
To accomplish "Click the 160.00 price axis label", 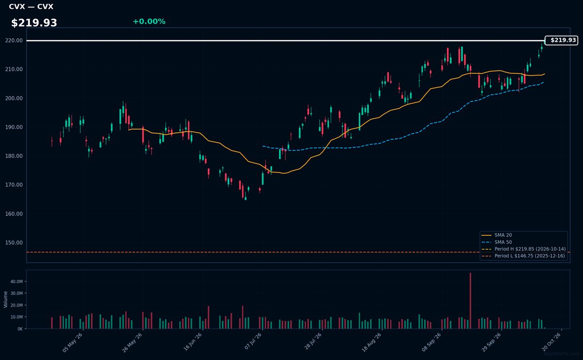I will click(x=15, y=214).
